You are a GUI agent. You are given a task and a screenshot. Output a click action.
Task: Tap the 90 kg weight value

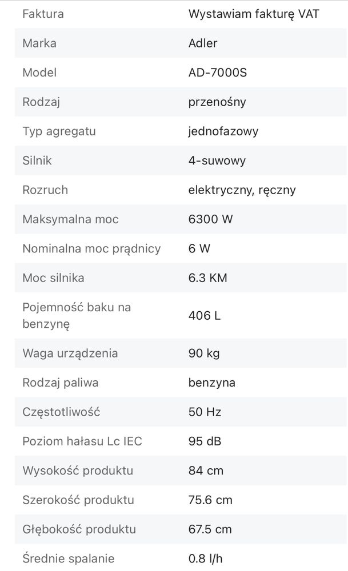tap(204, 353)
